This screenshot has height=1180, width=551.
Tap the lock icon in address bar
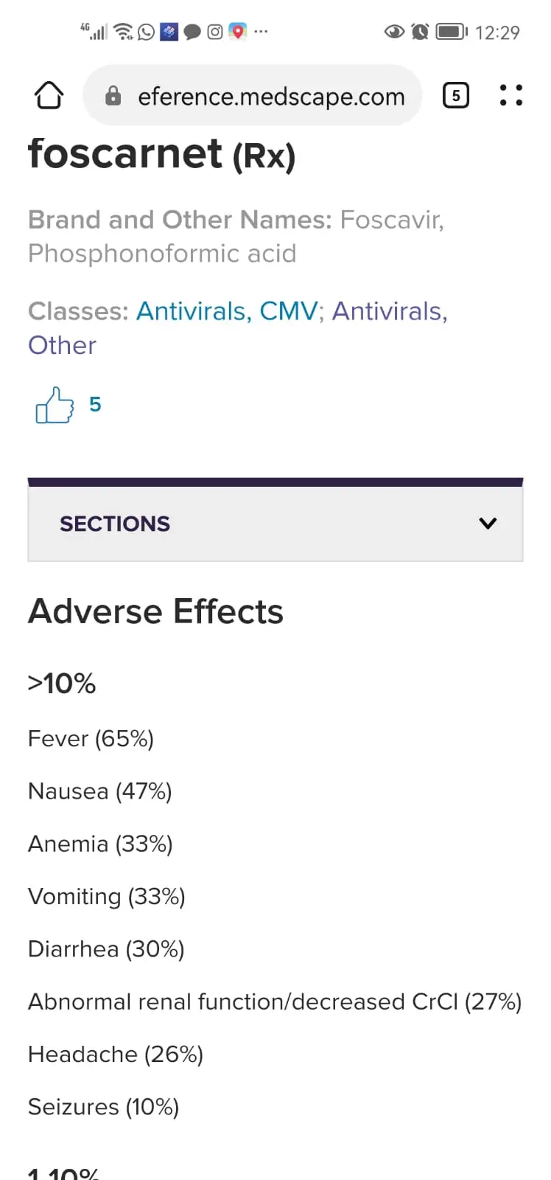pyautogui.click(x=113, y=96)
